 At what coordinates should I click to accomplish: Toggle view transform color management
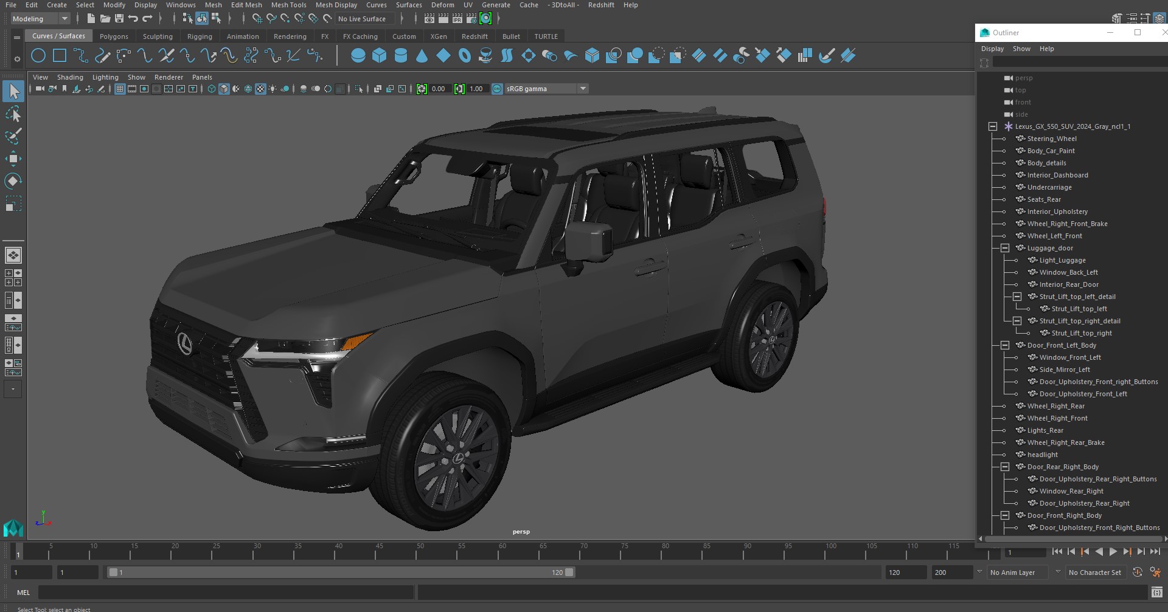coord(497,89)
